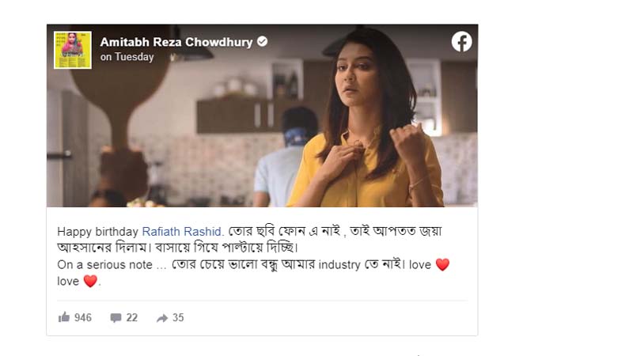View the 35 shares count
Screen dimensions: 633x356
[x=178, y=318]
